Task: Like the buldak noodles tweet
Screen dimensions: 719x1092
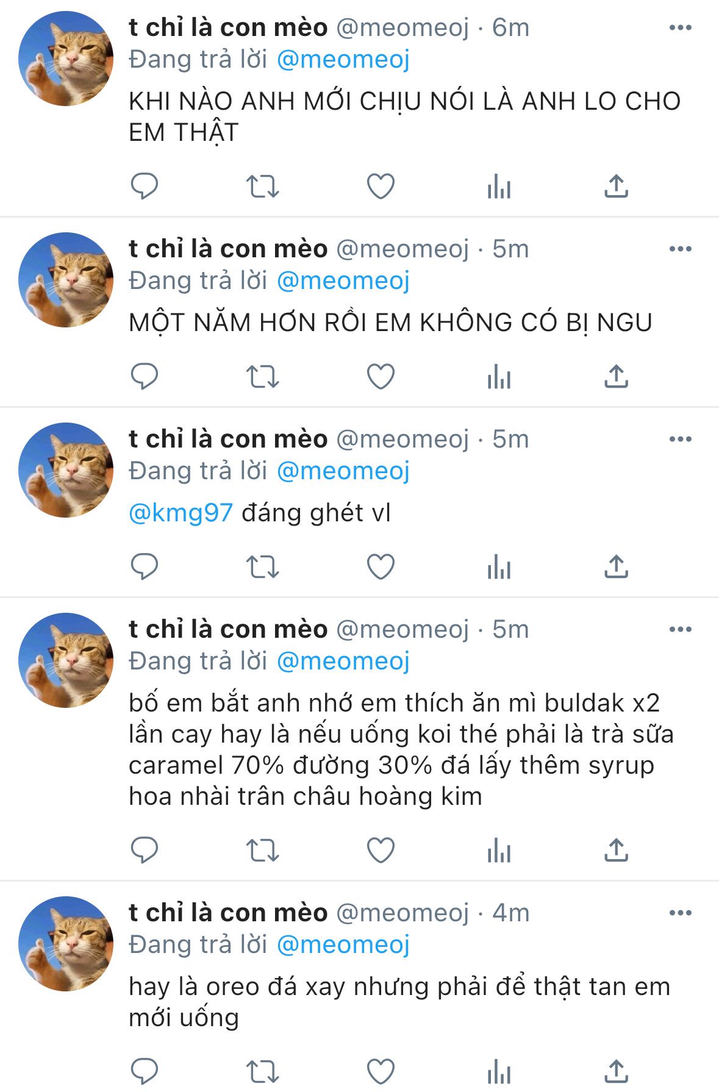Action: tap(381, 850)
